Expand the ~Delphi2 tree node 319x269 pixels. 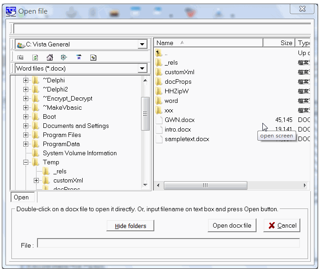pyautogui.click(x=26, y=90)
